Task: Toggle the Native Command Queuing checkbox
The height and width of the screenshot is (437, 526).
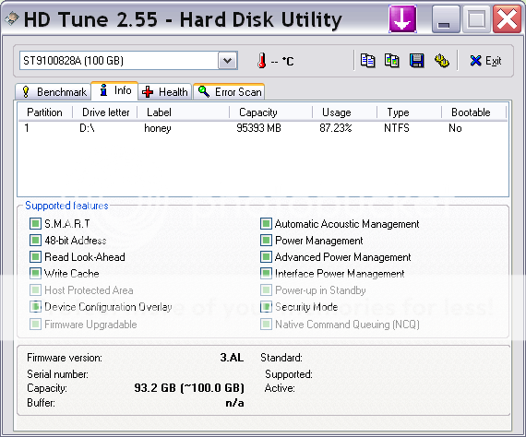Action: pyautogui.click(x=266, y=325)
